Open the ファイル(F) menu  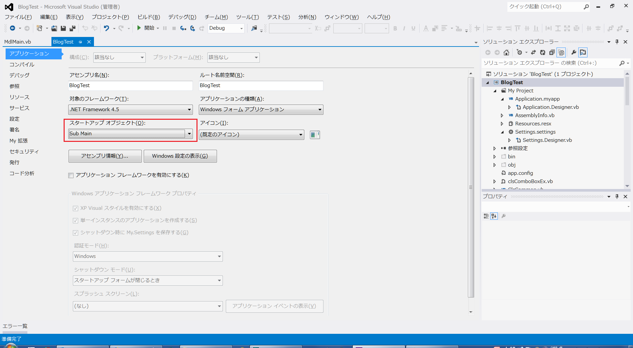(18, 17)
